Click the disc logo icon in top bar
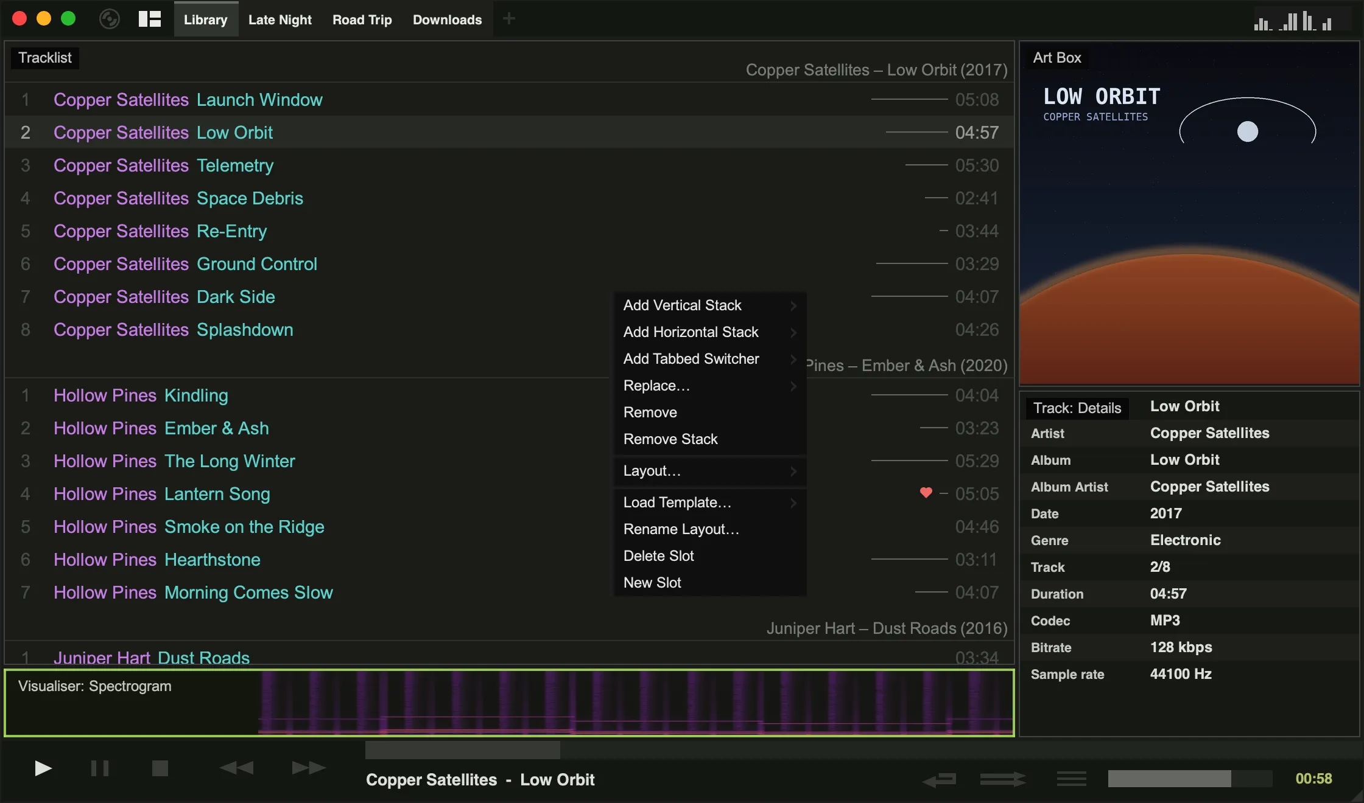Viewport: 1364px width, 803px height. pos(110,19)
